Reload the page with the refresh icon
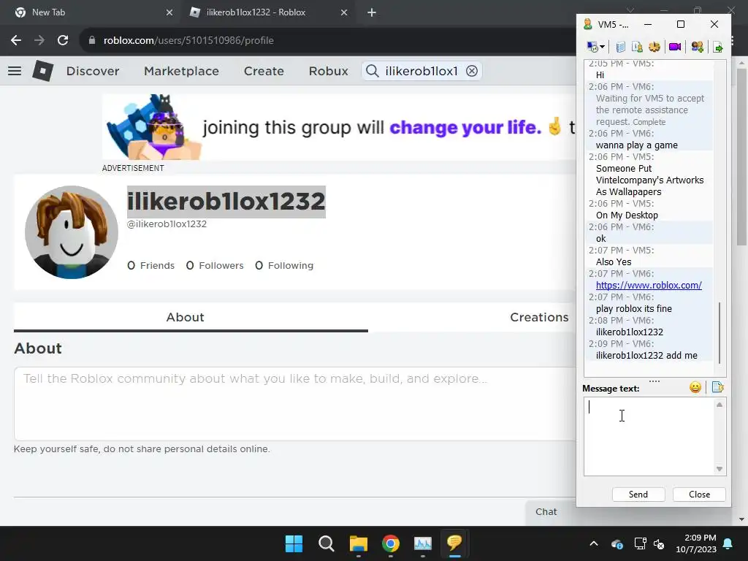The image size is (748, 561). pyautogui.click(x=63, y=40)
